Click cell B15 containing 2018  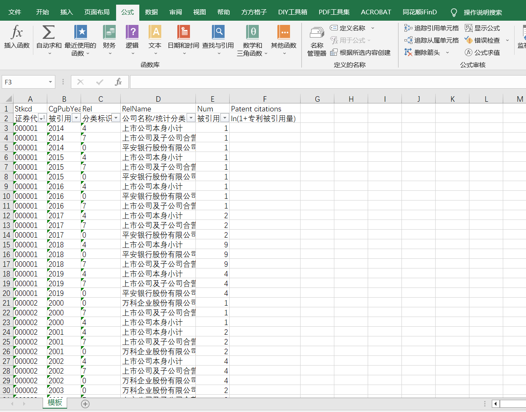click(64, 245)
